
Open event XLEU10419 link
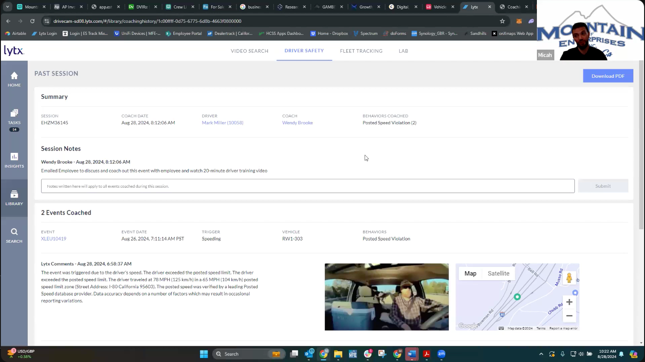[54, 239]
